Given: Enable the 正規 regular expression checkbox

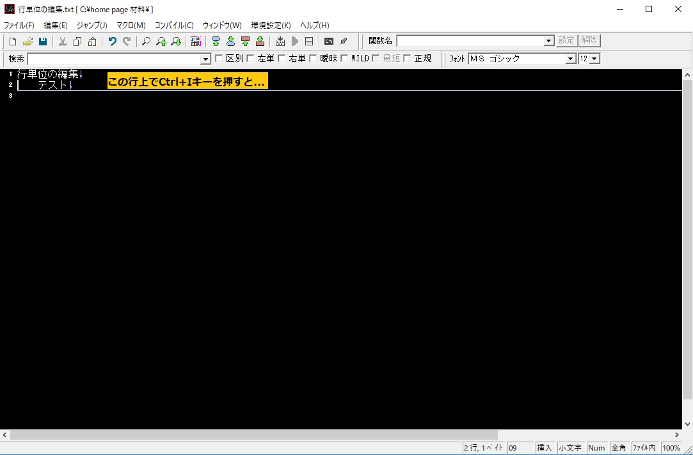Looking at the screenshot, I should [x=407, y=58].
